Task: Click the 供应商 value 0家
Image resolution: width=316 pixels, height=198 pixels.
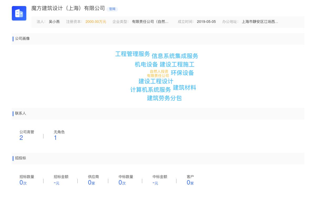Action: 91,183
